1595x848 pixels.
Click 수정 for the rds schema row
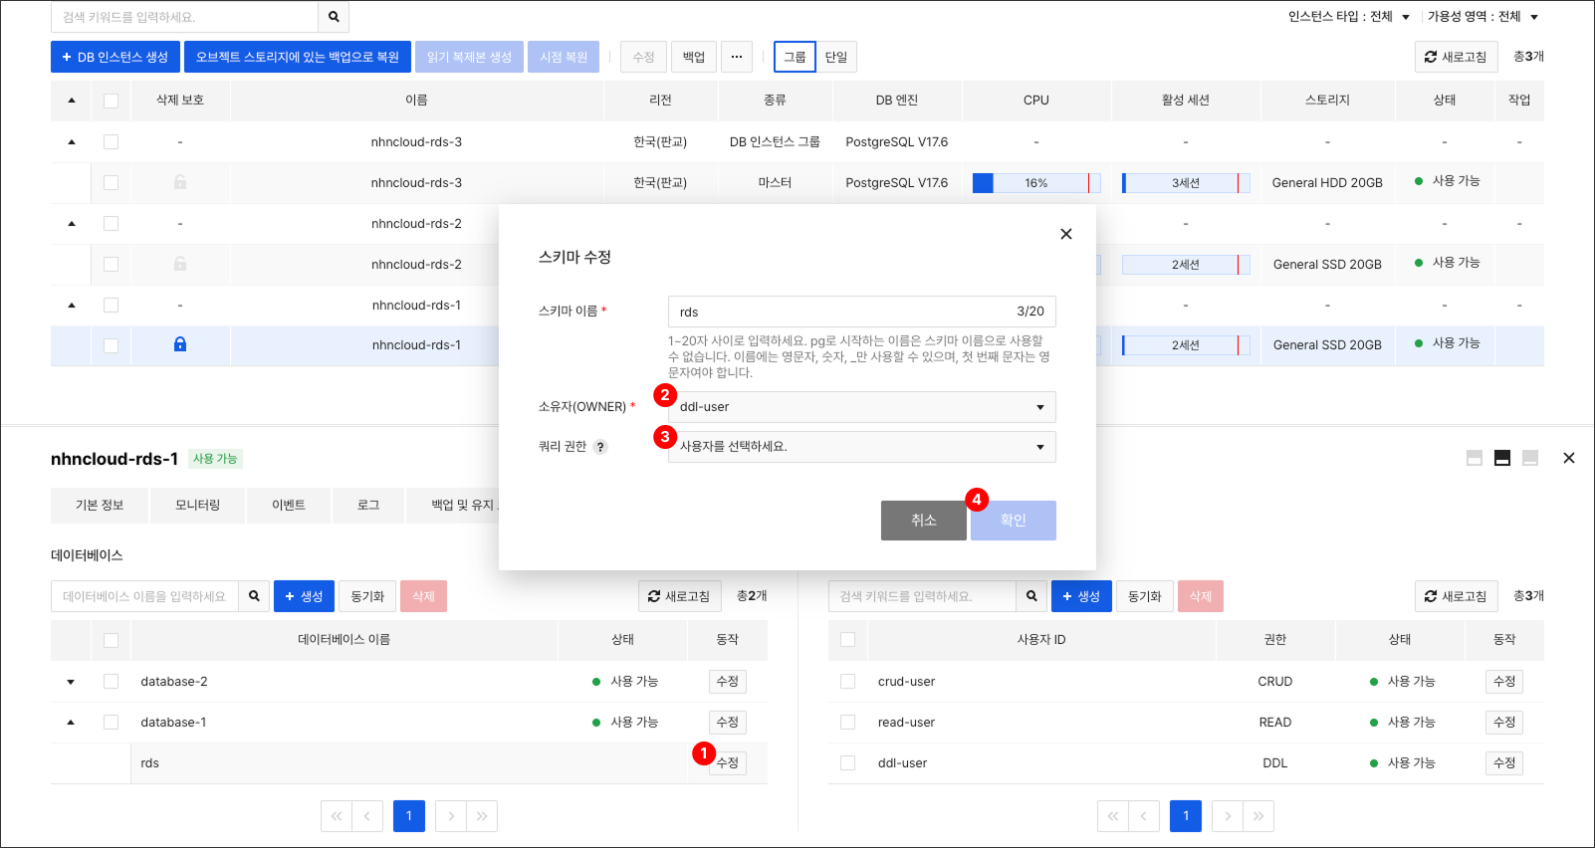pyautogui.click(x=728, y=763)
